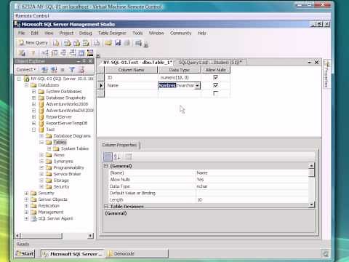Screen dimensions: 349x262
Task: Click the Save floppy disk icon
Action: click(x=118, y=43)
